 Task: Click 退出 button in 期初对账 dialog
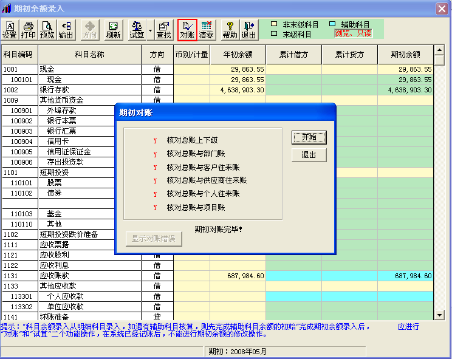[309, 155]
